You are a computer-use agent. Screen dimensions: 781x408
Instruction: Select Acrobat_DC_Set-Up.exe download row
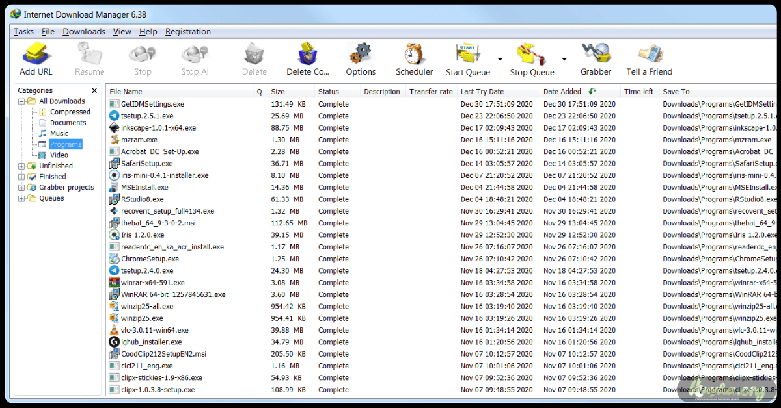pos(442,151)
